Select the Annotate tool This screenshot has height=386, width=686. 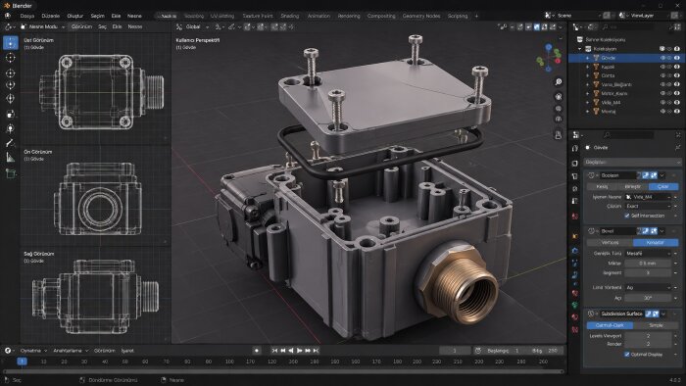point(11,143)
